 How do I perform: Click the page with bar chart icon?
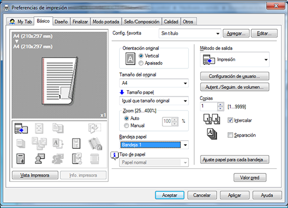click(x=21, y=159)
